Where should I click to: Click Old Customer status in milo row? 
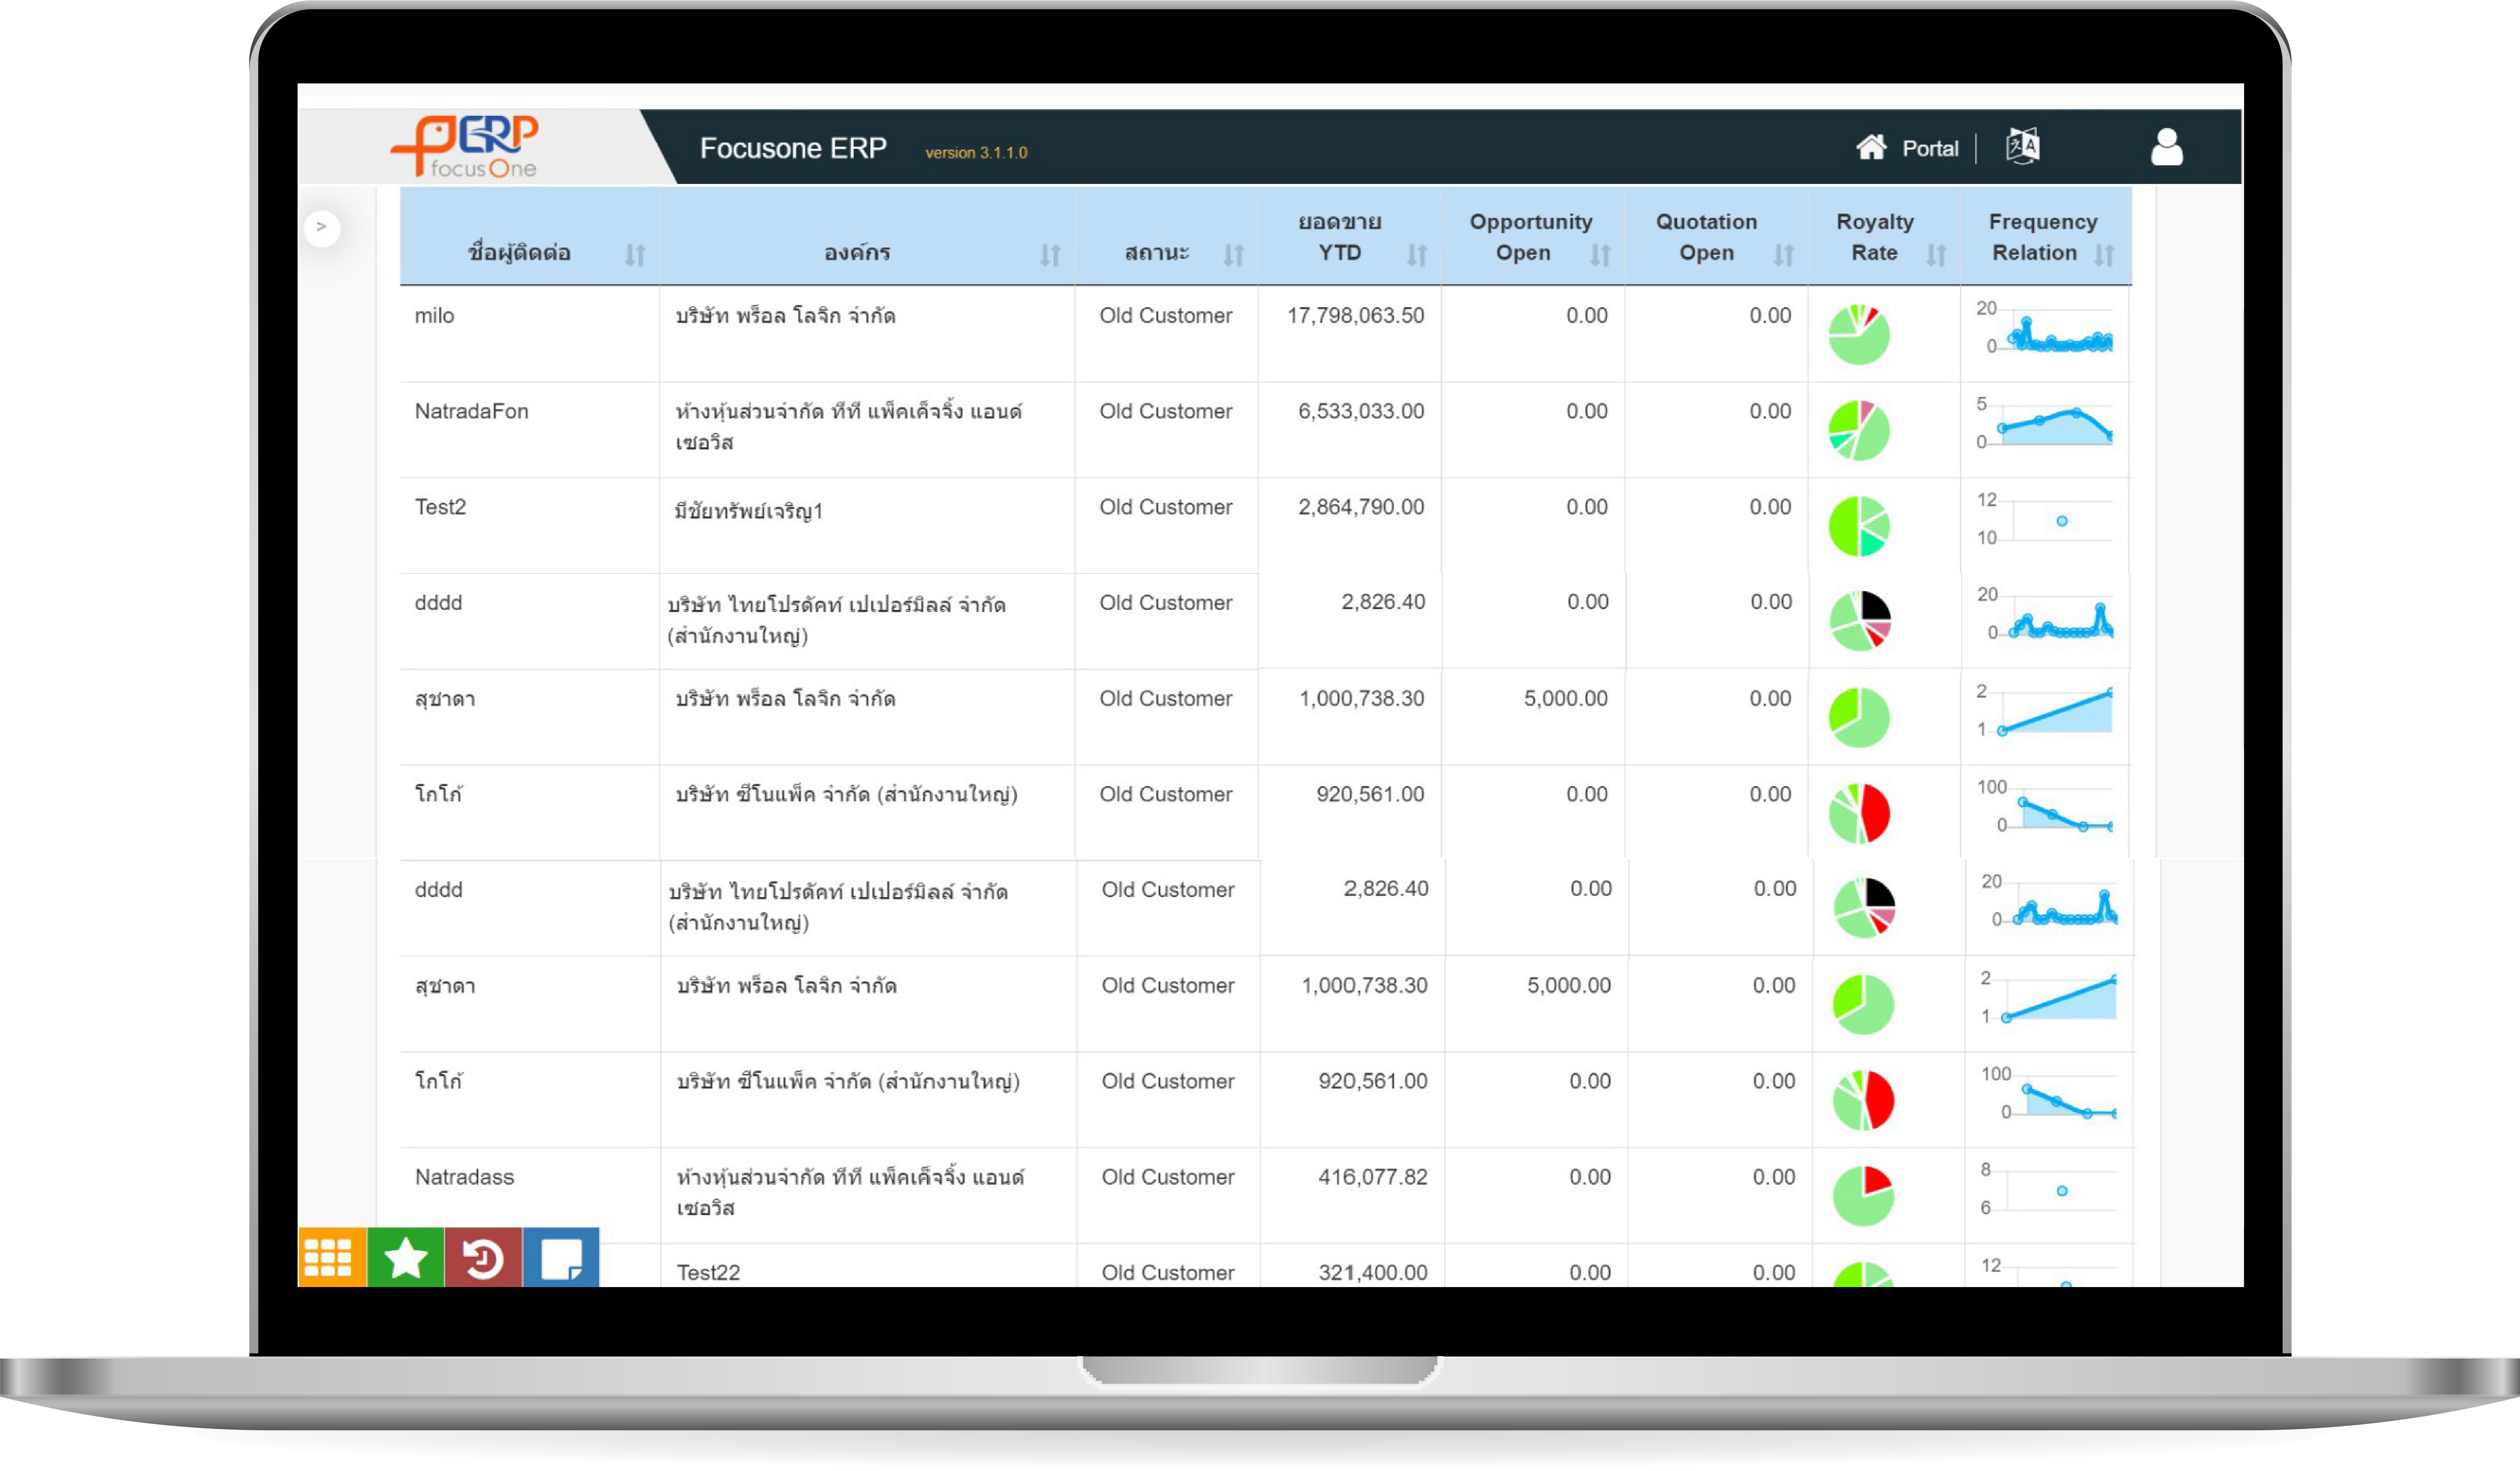1166,316
